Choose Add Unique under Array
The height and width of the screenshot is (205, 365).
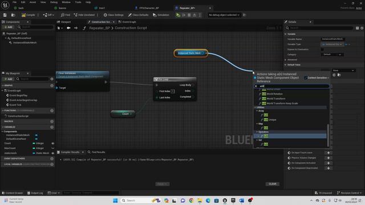coord(270,120)
